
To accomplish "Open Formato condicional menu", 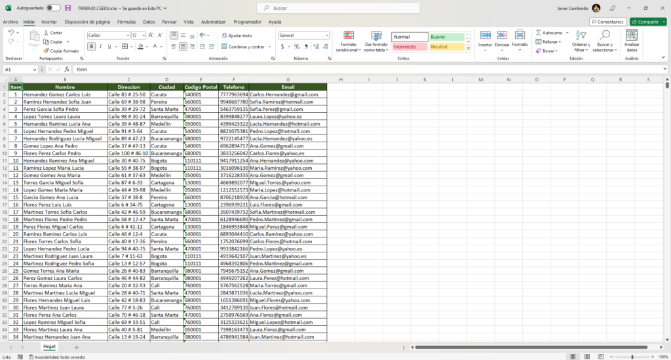I will (349, 41).
